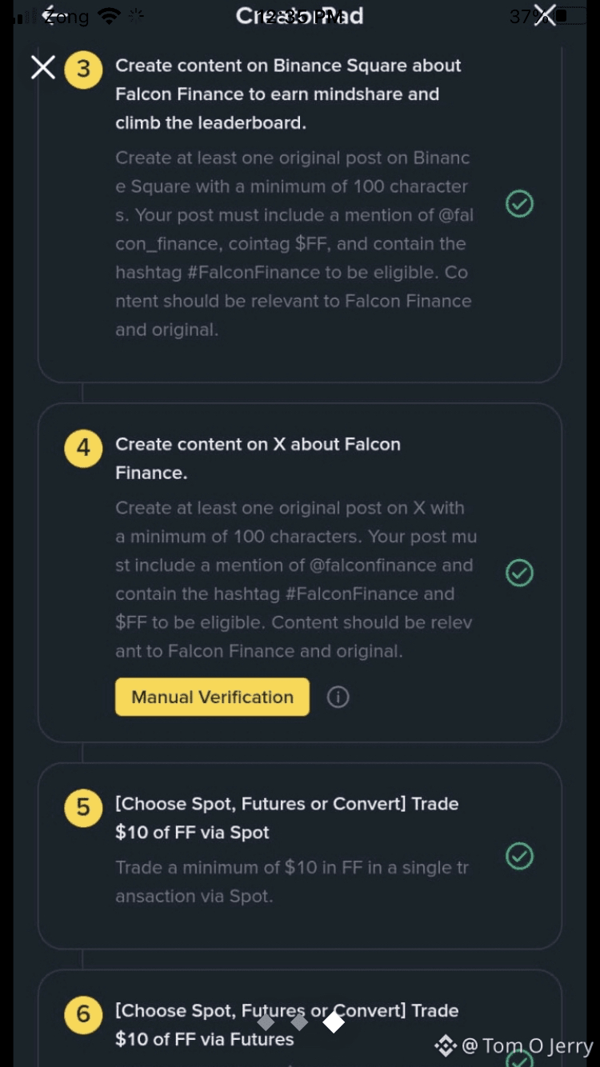Image resolution: width=600 pixels, height=1067 pixels.
Task: Tap the green checkmark for the Binance Square task
Action: pos(520,204)
